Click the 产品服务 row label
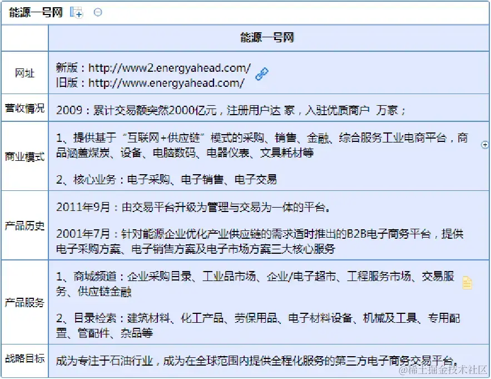 (24, 302)
